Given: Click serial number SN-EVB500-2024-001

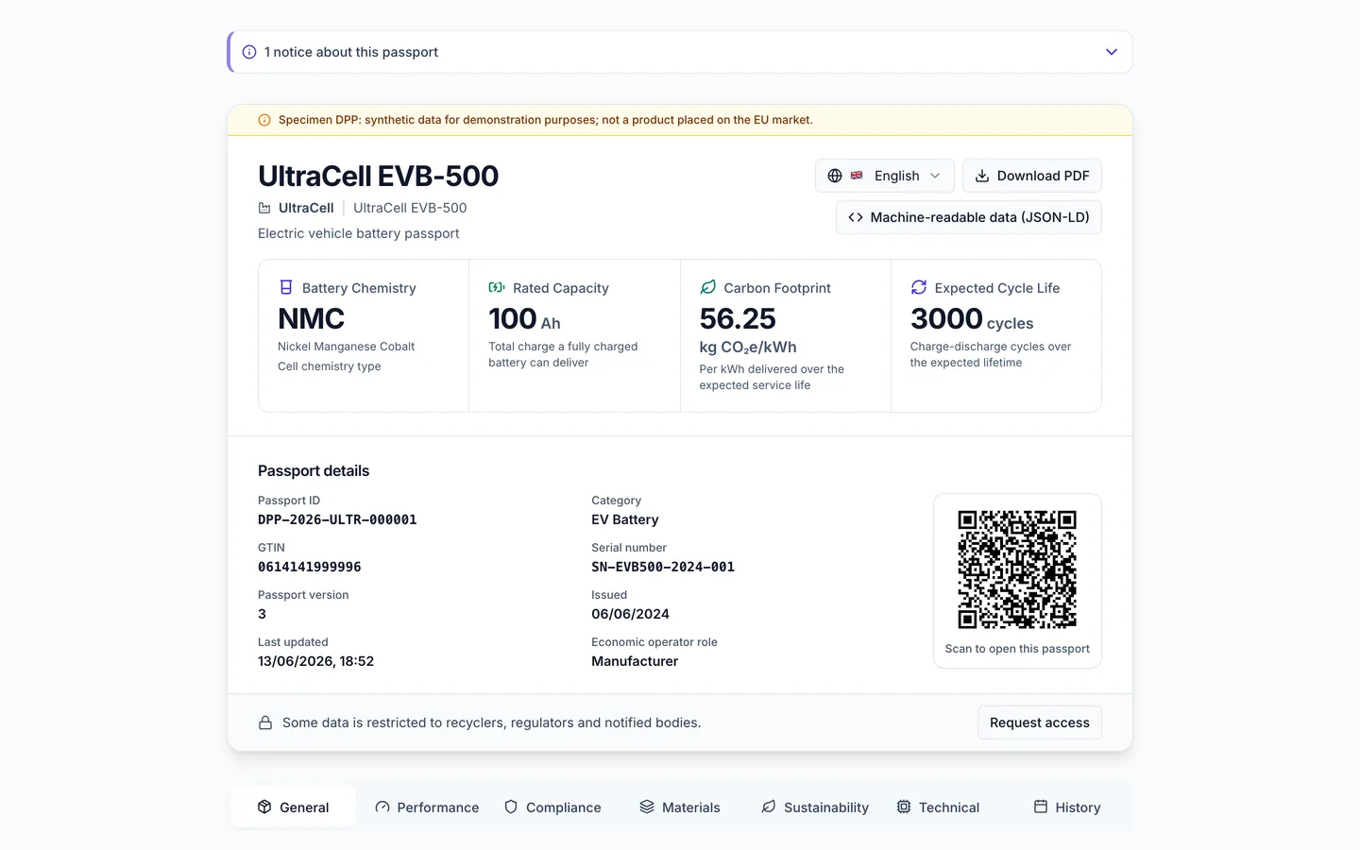Looking at the screenshot, I should coord(663,567).
